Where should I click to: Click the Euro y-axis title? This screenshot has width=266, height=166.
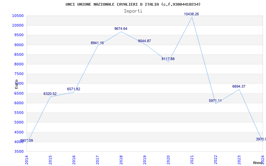pos(16,84)
